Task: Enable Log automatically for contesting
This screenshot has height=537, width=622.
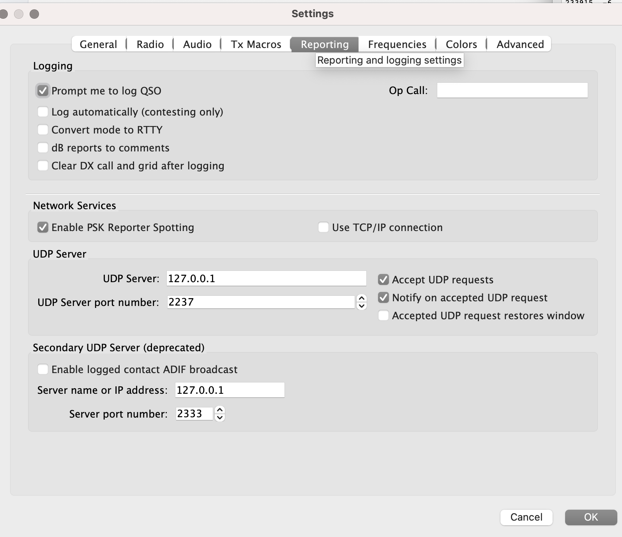Action: tap(43, 112)
